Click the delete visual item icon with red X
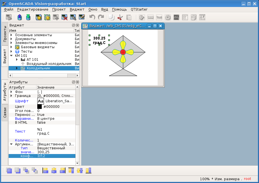 65,17
